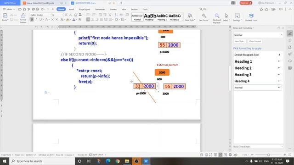Click the Format Painter tool
The width and height of the screenshot is (294, 165).
coord(23,18)
